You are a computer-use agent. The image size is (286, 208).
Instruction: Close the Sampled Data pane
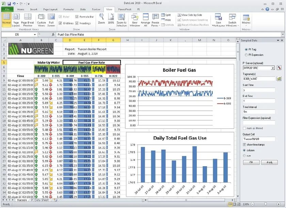(282, 40)
